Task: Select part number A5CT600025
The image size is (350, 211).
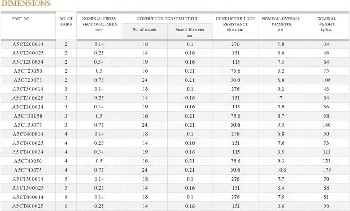Action: click(28, 206)
